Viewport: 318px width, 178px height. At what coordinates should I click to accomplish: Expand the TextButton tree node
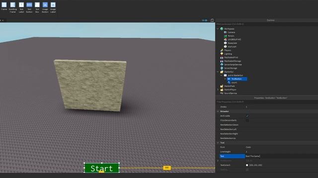225,79
